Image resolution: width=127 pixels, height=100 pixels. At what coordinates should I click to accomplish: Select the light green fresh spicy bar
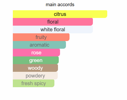pos(34,83)
